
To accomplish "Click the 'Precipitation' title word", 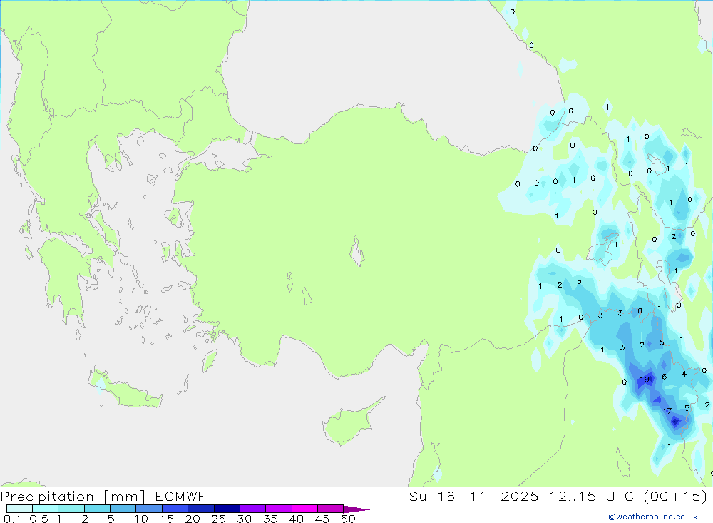I will pos(47,497).
